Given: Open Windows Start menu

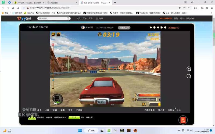Looking at the screenshot, I should pyautogui.click(x=80, y=131).
